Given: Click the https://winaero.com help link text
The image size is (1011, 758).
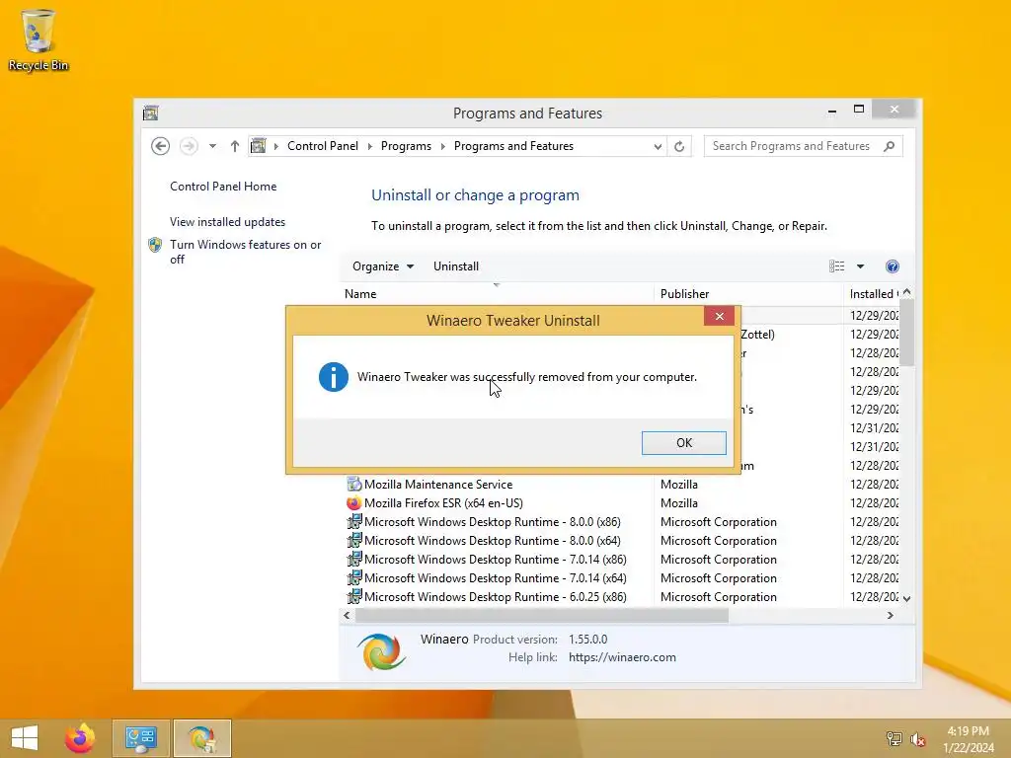Looking at the screenshot, I should [x=622, y=657].
